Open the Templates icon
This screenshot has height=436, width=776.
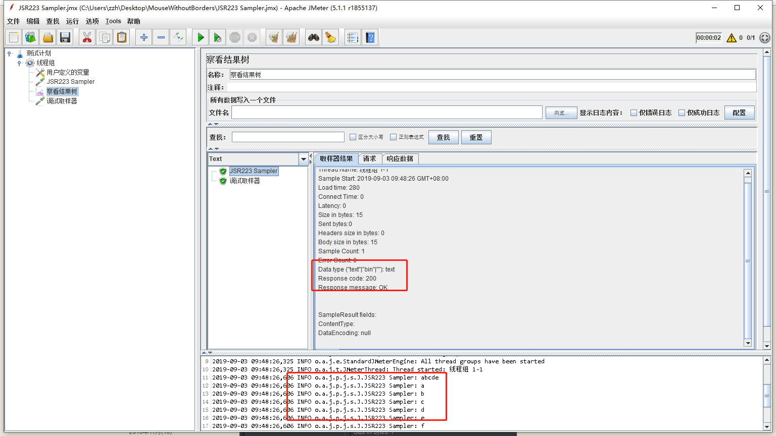(31, 37)
